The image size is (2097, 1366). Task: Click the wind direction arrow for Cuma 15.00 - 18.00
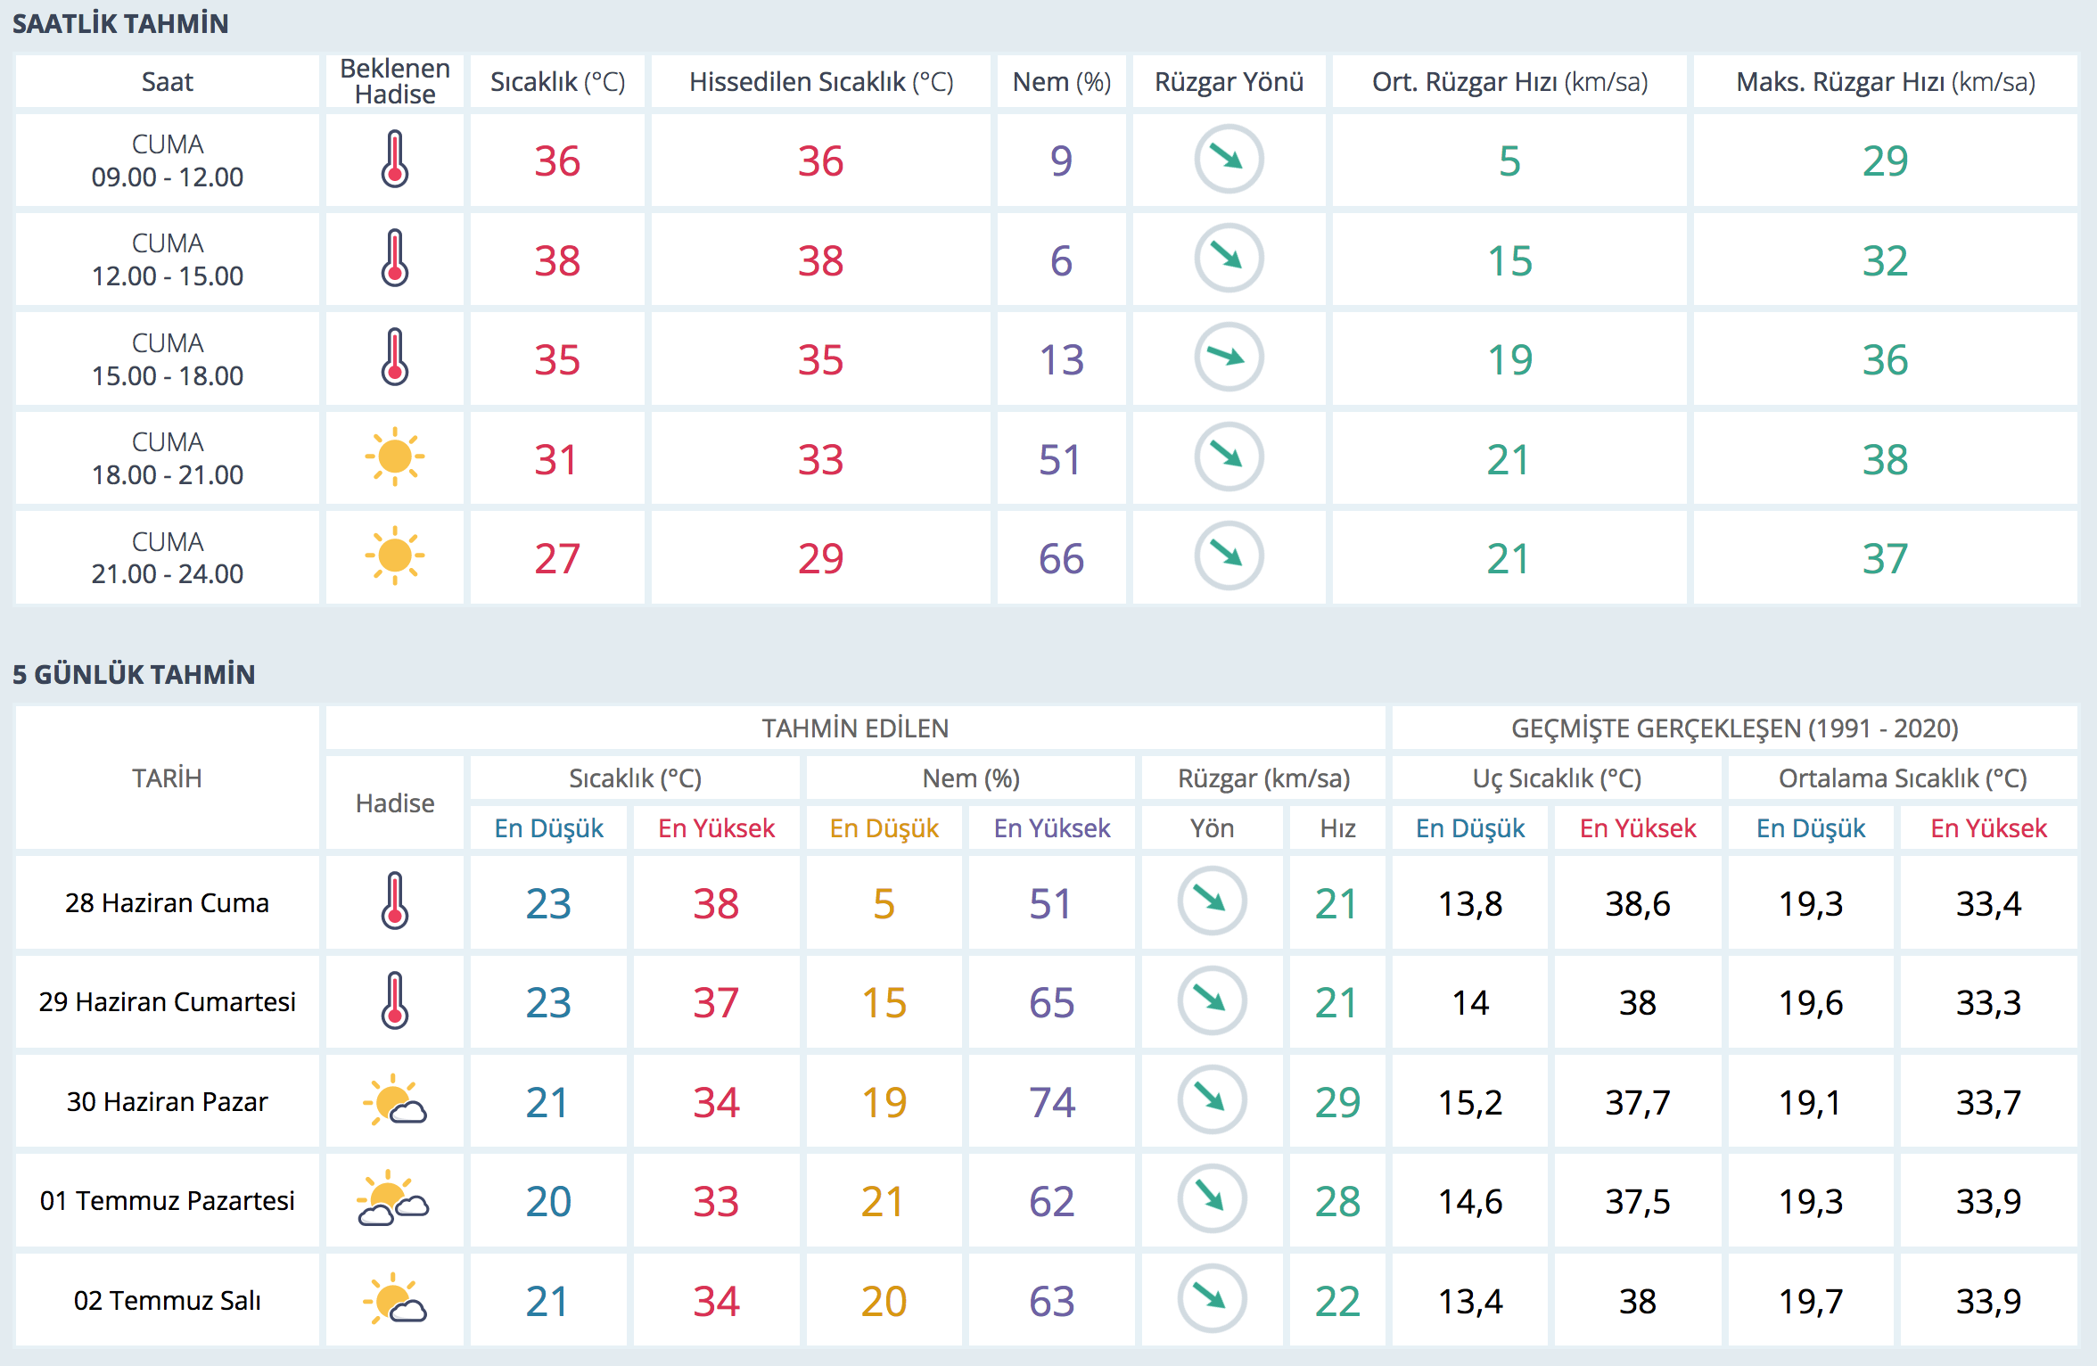(x=1229, y=358)
